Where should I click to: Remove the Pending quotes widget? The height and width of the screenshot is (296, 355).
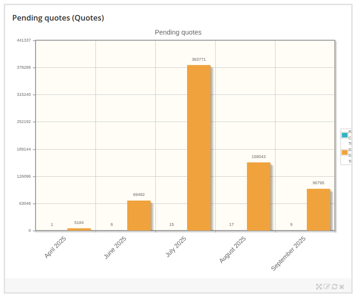(342, 287)
